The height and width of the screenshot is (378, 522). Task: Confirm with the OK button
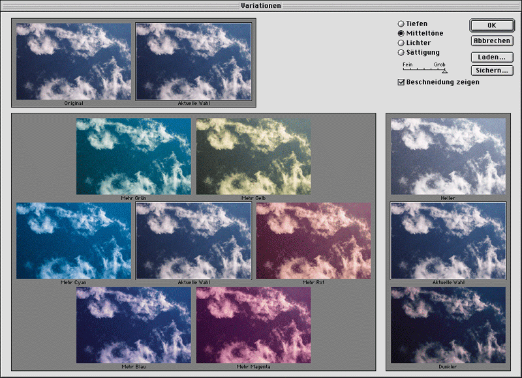click(491, 25)
